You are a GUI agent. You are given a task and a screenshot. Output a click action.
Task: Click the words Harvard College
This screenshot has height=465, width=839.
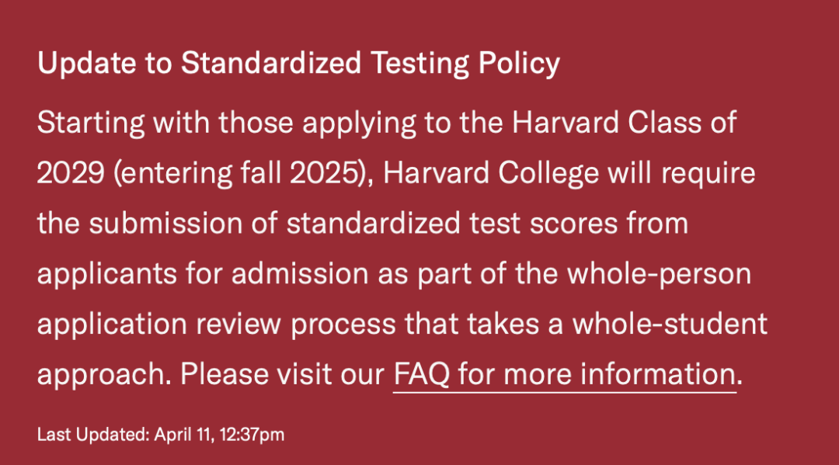491,174
